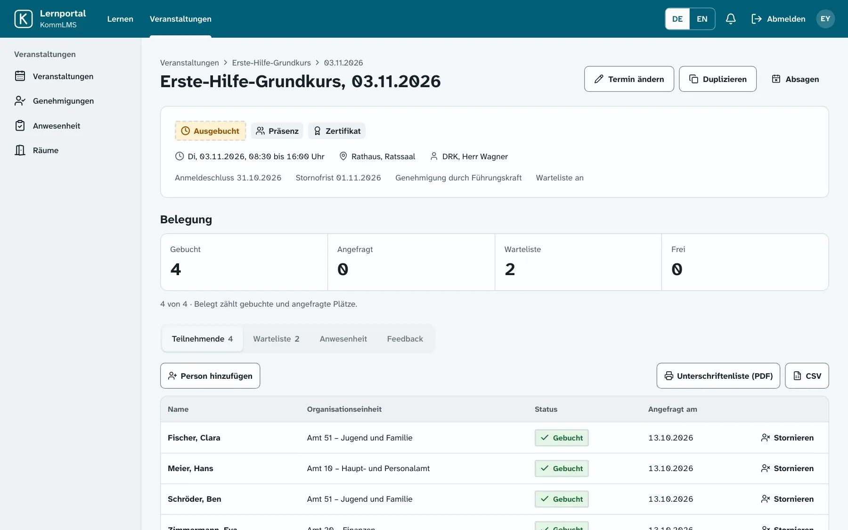Go to Veranstaltungen breadcrumb link
This screenshot has height=530, width=848.
pyautogui.click(x=189, y=63)
